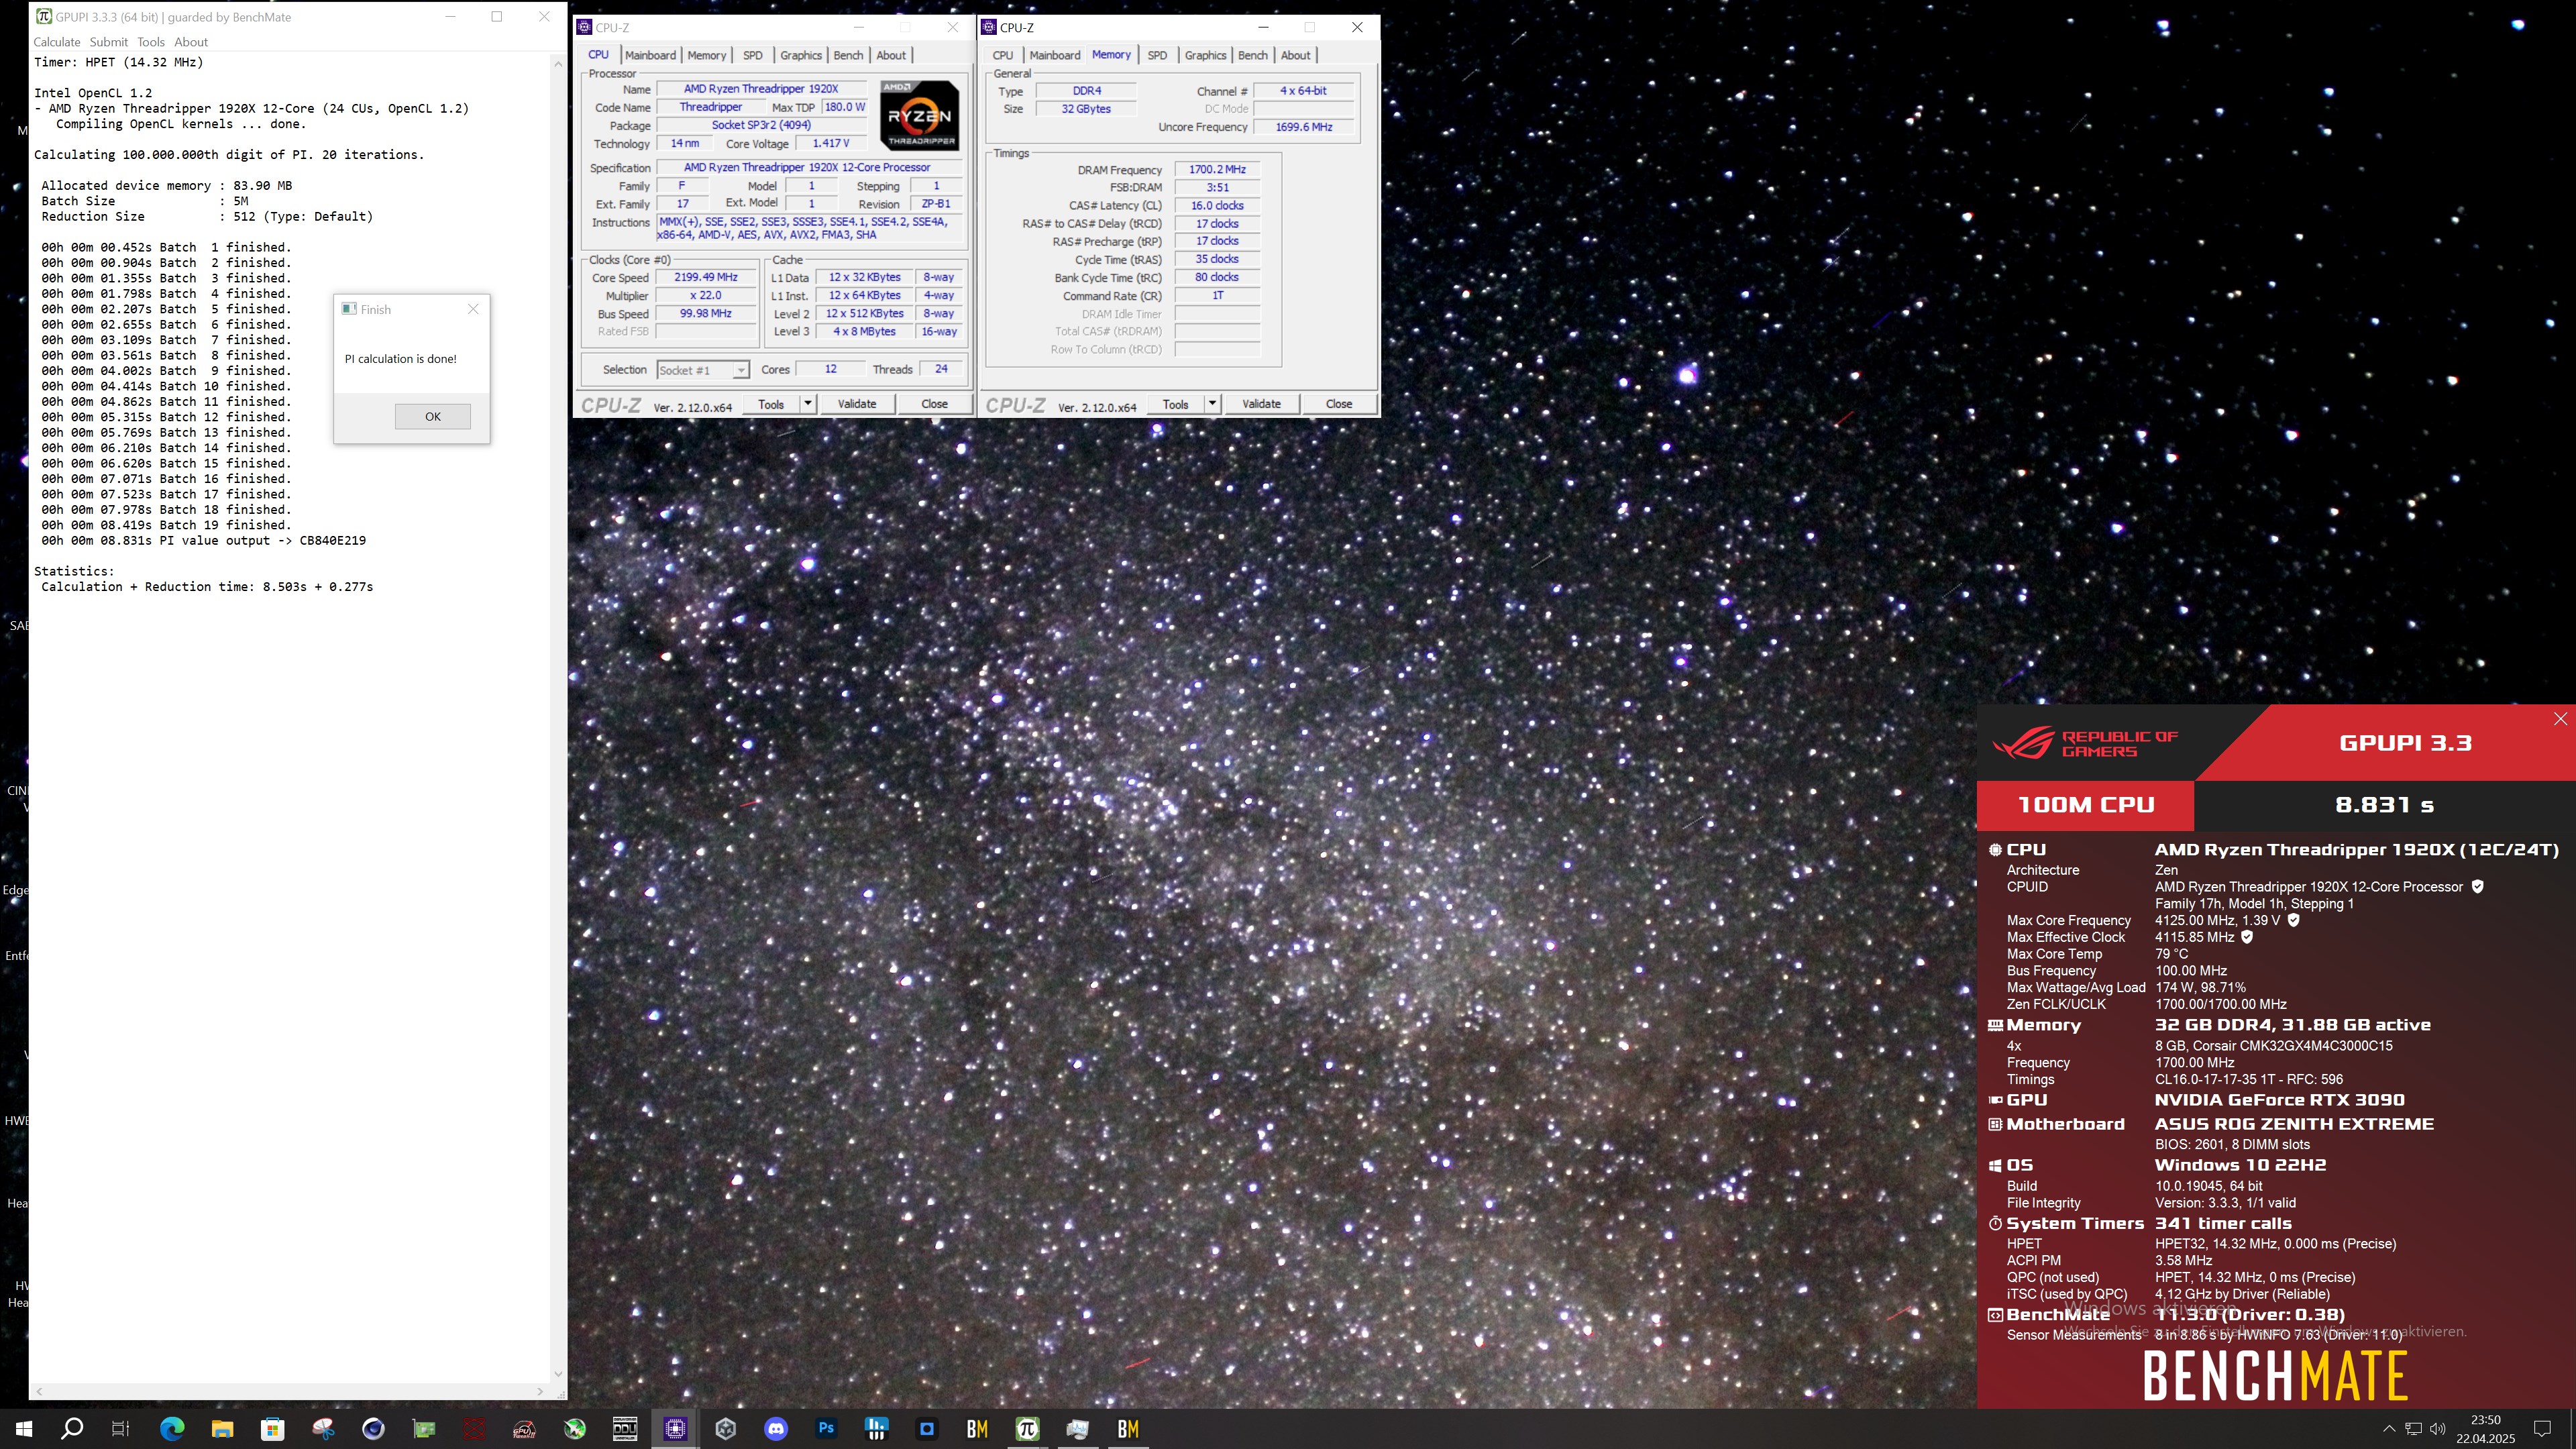Click the DRAM Frequency '1700.2 MHz' value

coord(1217,170)
